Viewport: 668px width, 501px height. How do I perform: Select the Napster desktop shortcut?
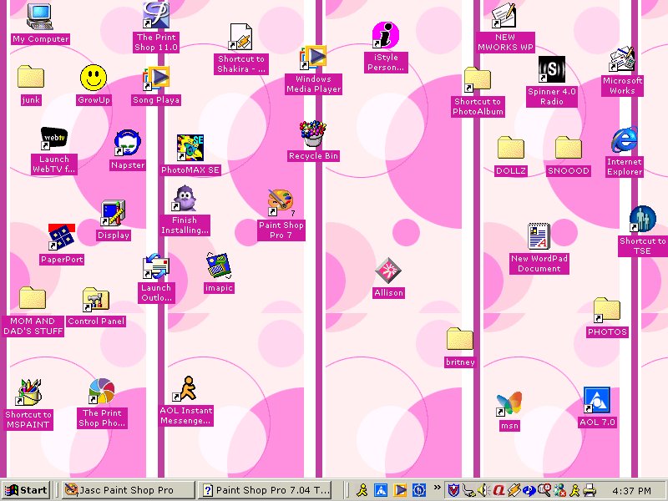tap(127, 144)
